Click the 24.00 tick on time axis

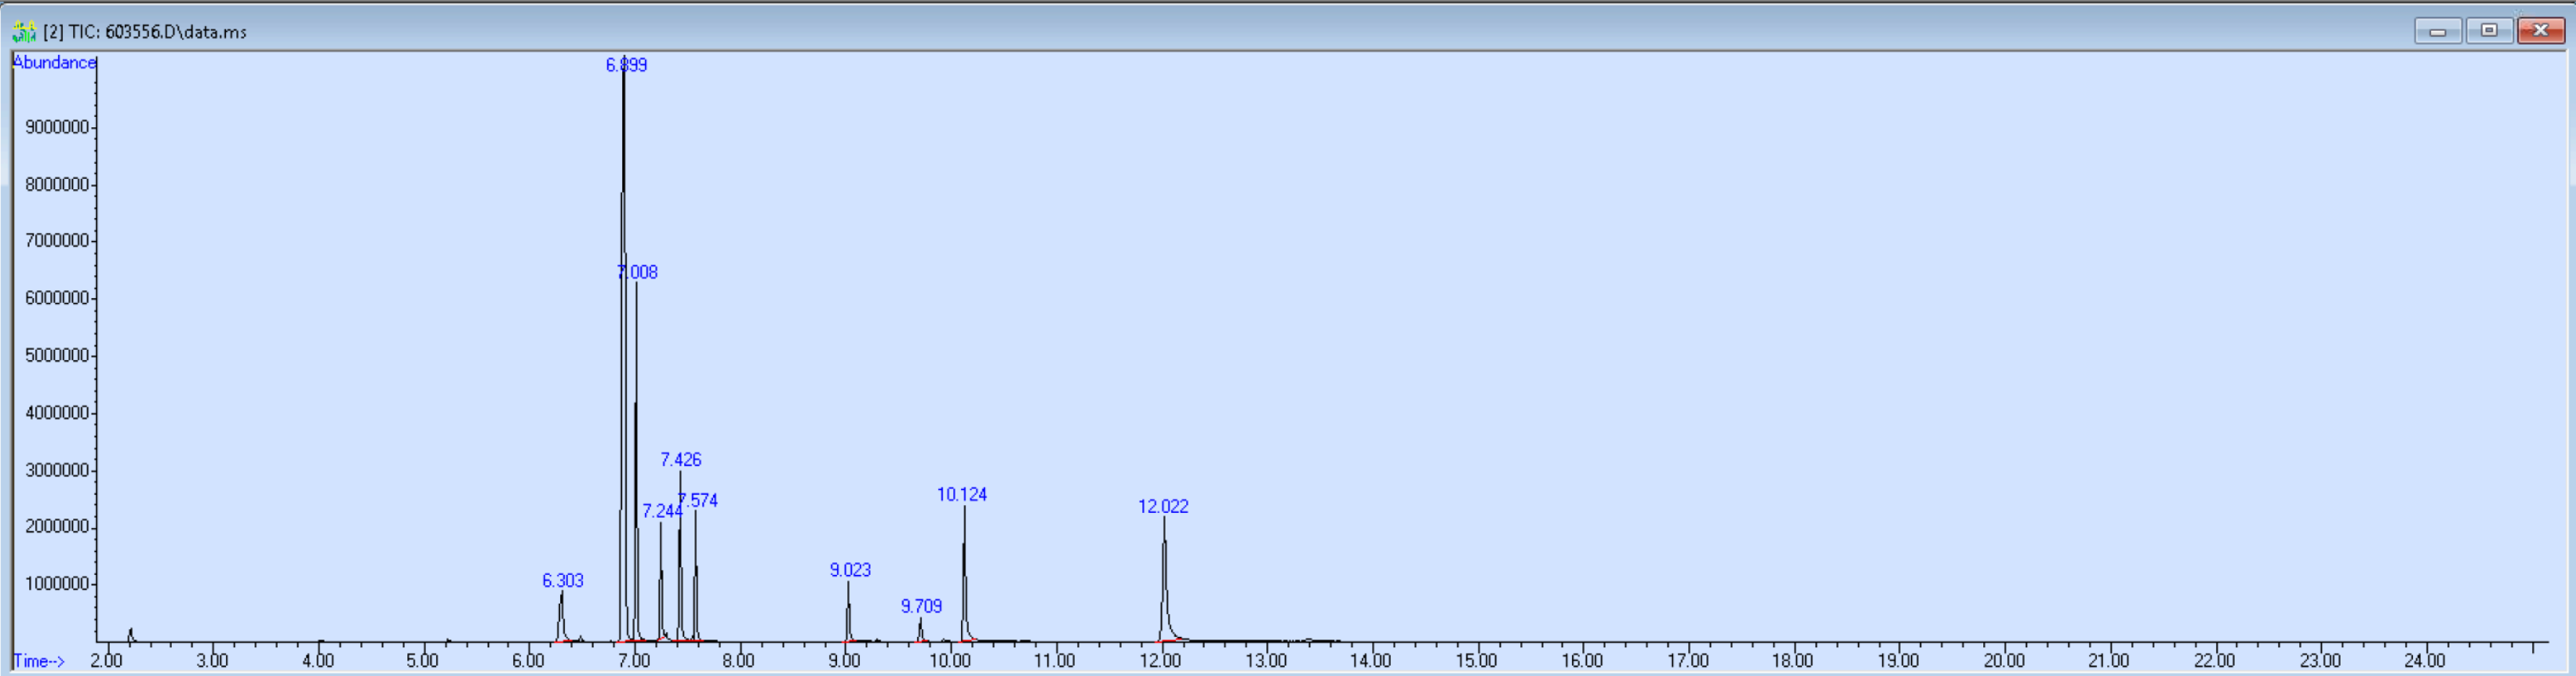2425,661
